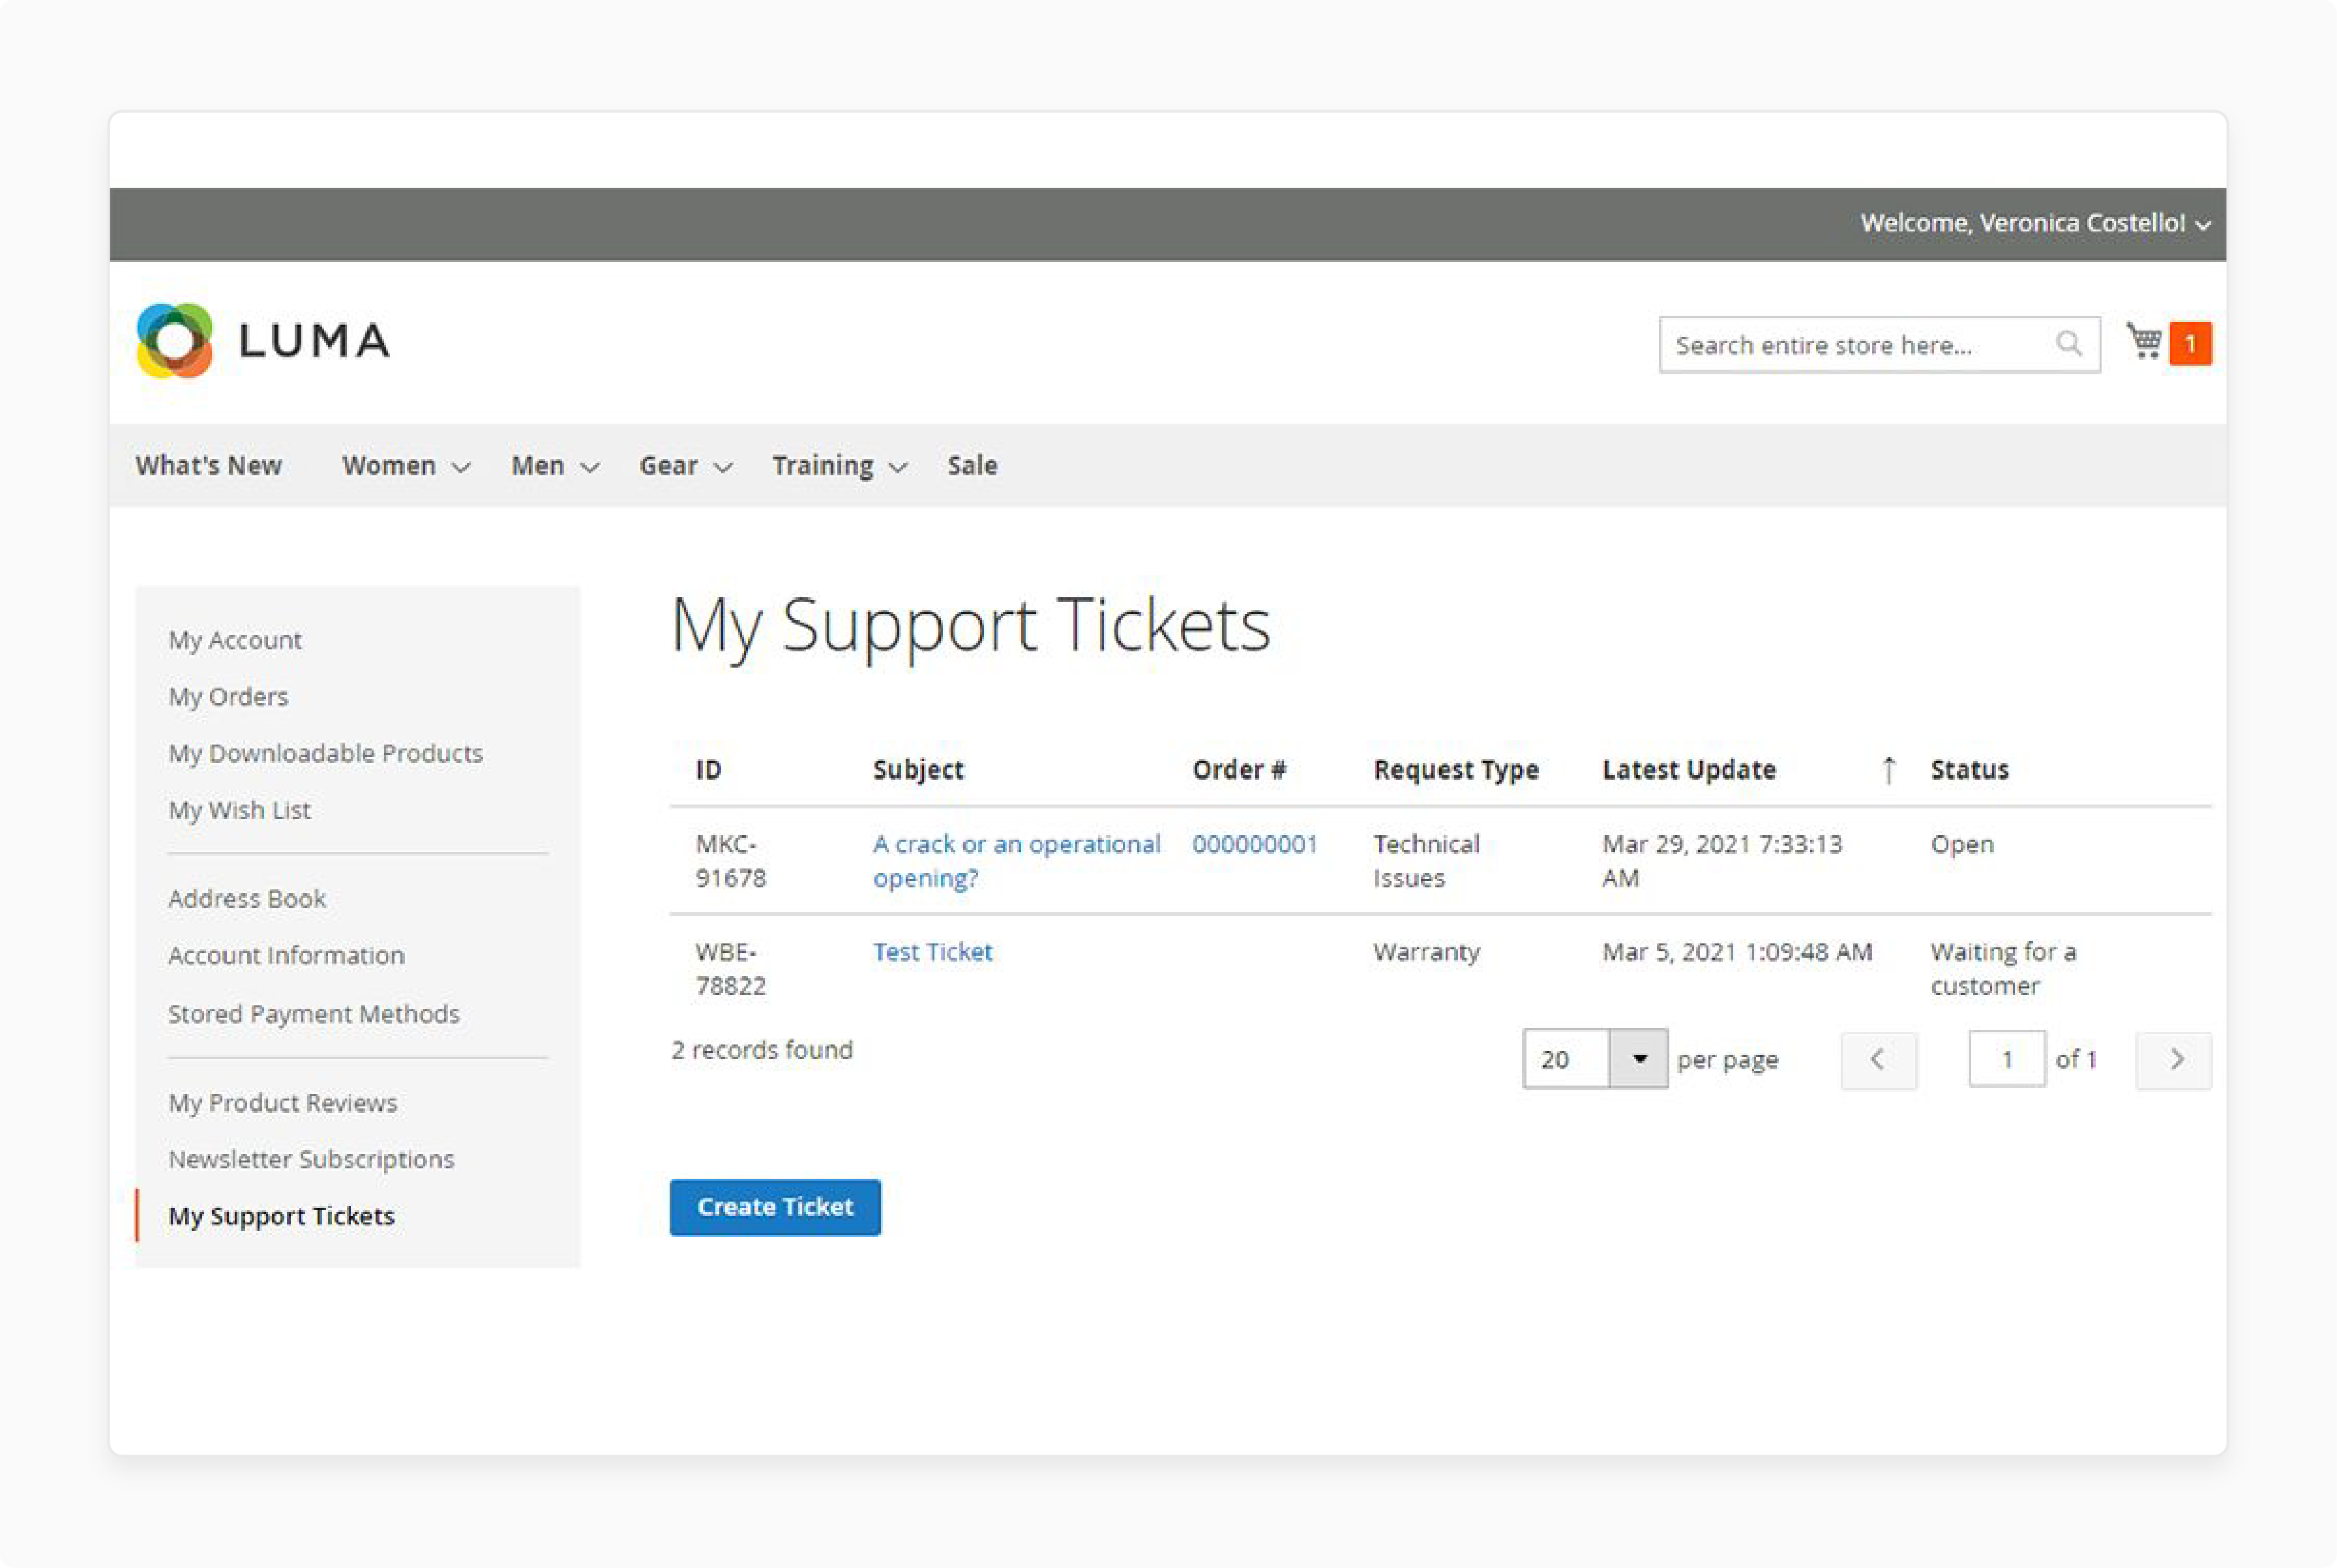Open ticket 'A crack or an operational opening?'

point(1016,861)
